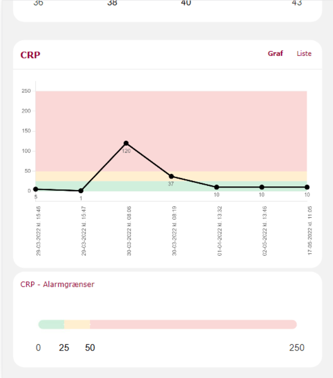
Task: Switch to the Graf tab
Action: point(275,53)
